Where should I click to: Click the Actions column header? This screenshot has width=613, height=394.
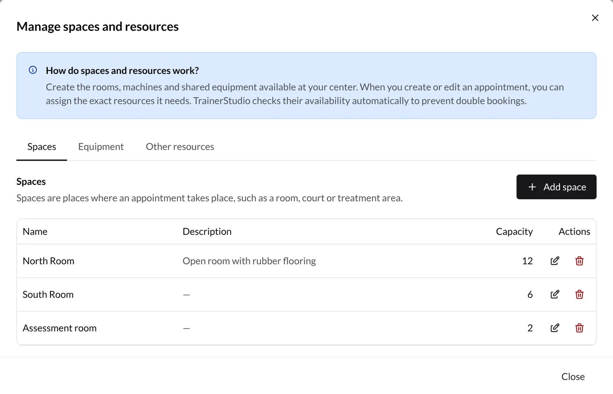click(574, 231)
